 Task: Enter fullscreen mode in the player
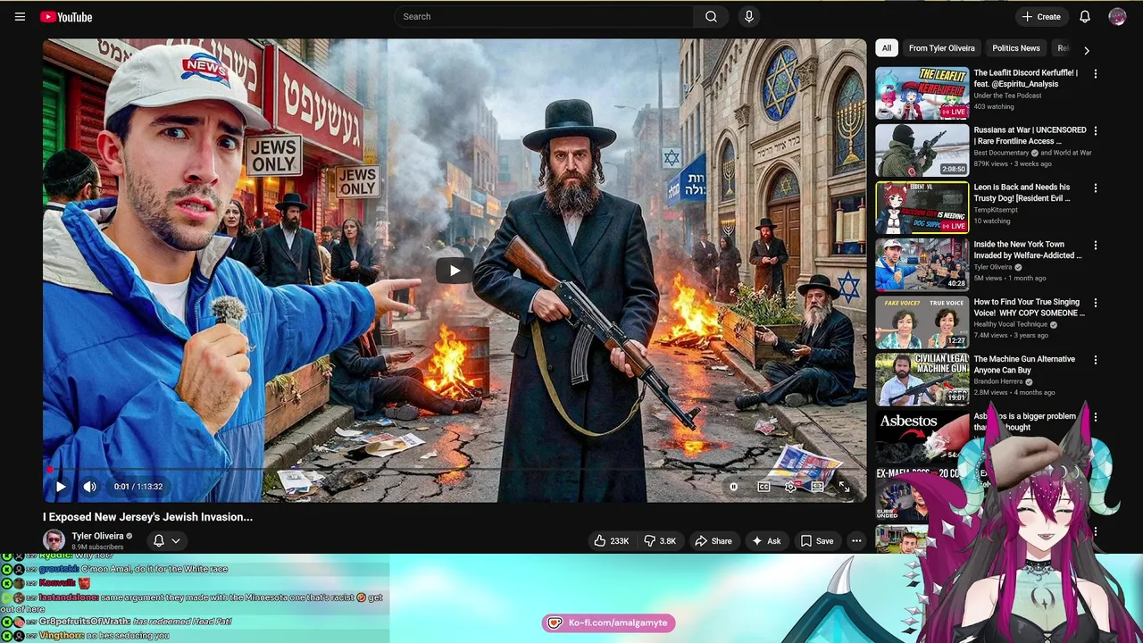844,487
